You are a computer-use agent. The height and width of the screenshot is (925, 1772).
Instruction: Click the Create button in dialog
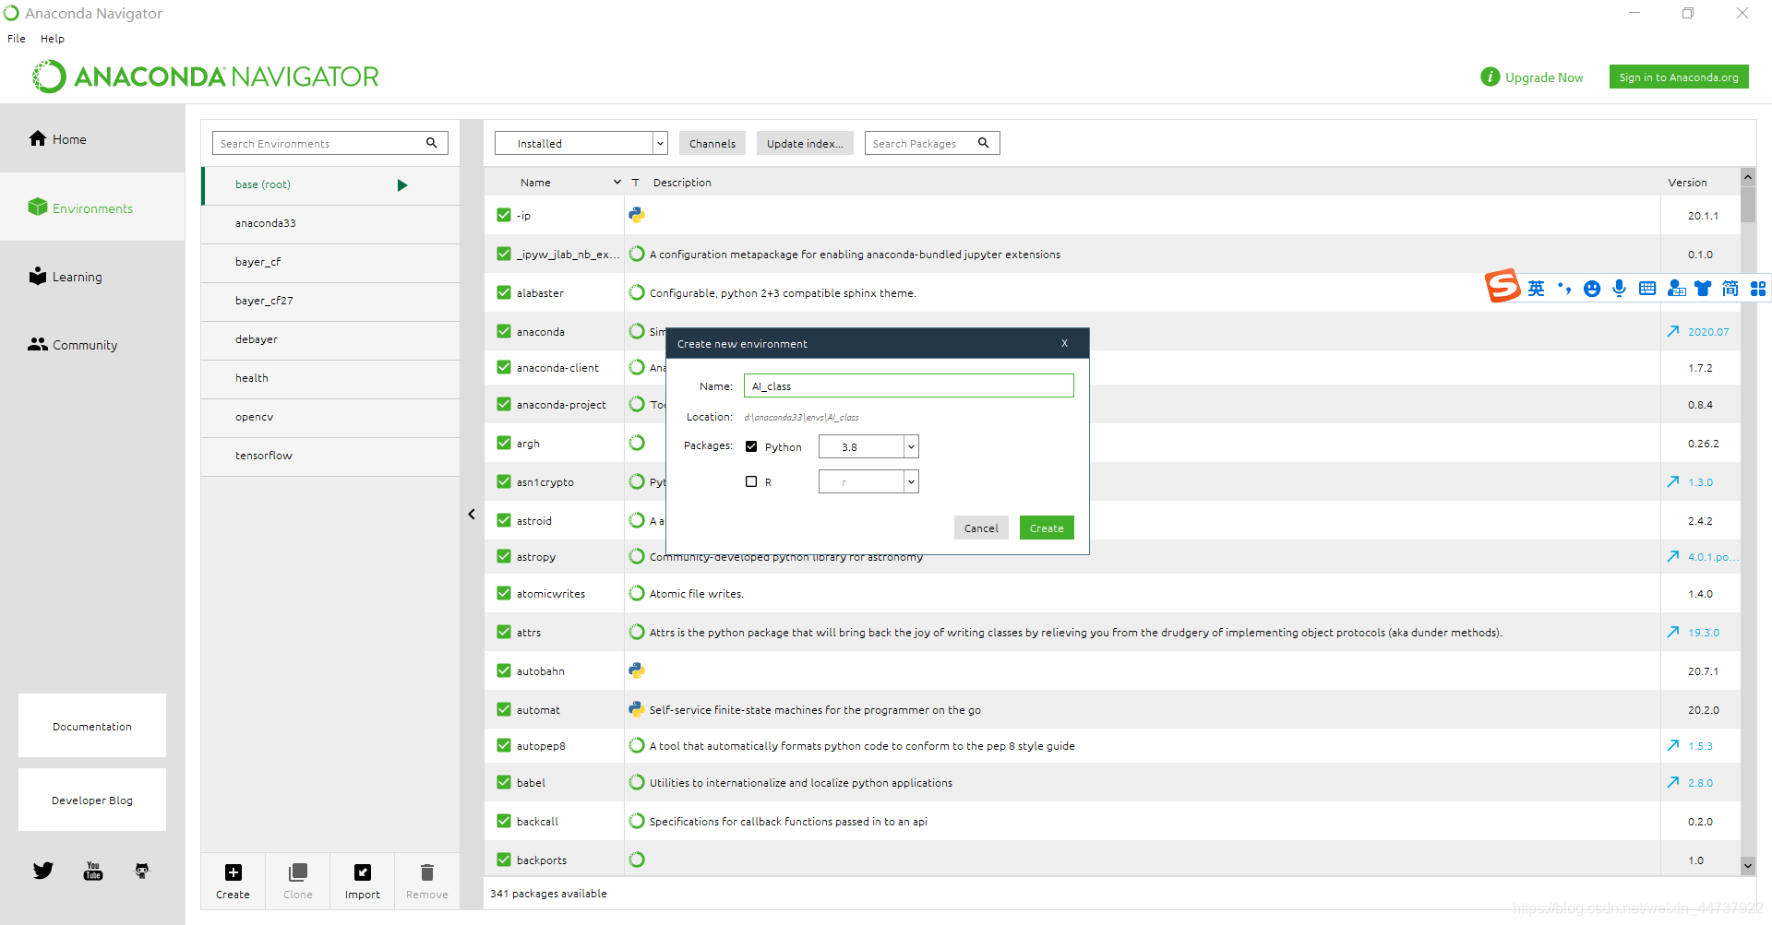point(1047,528)
